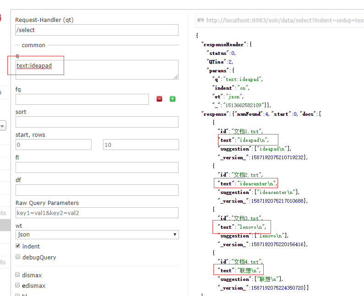Click the text value "lenovo\n"
Screen dimensions: 364x296
pos(252,227)
